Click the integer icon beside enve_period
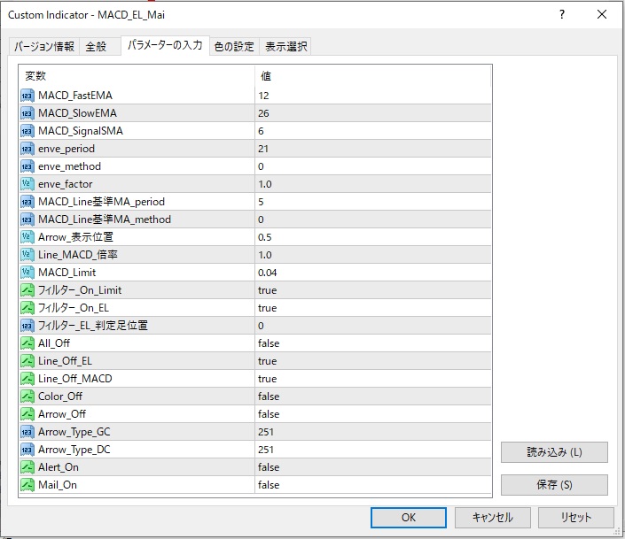625x539 pixels. 27,149
